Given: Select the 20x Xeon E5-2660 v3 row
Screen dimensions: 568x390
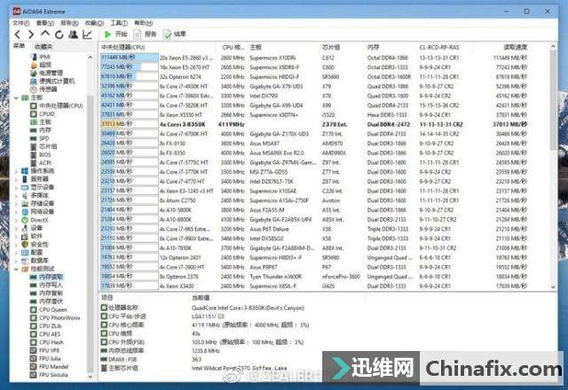Looking at the screenshot, I should (x=314, y=58).
